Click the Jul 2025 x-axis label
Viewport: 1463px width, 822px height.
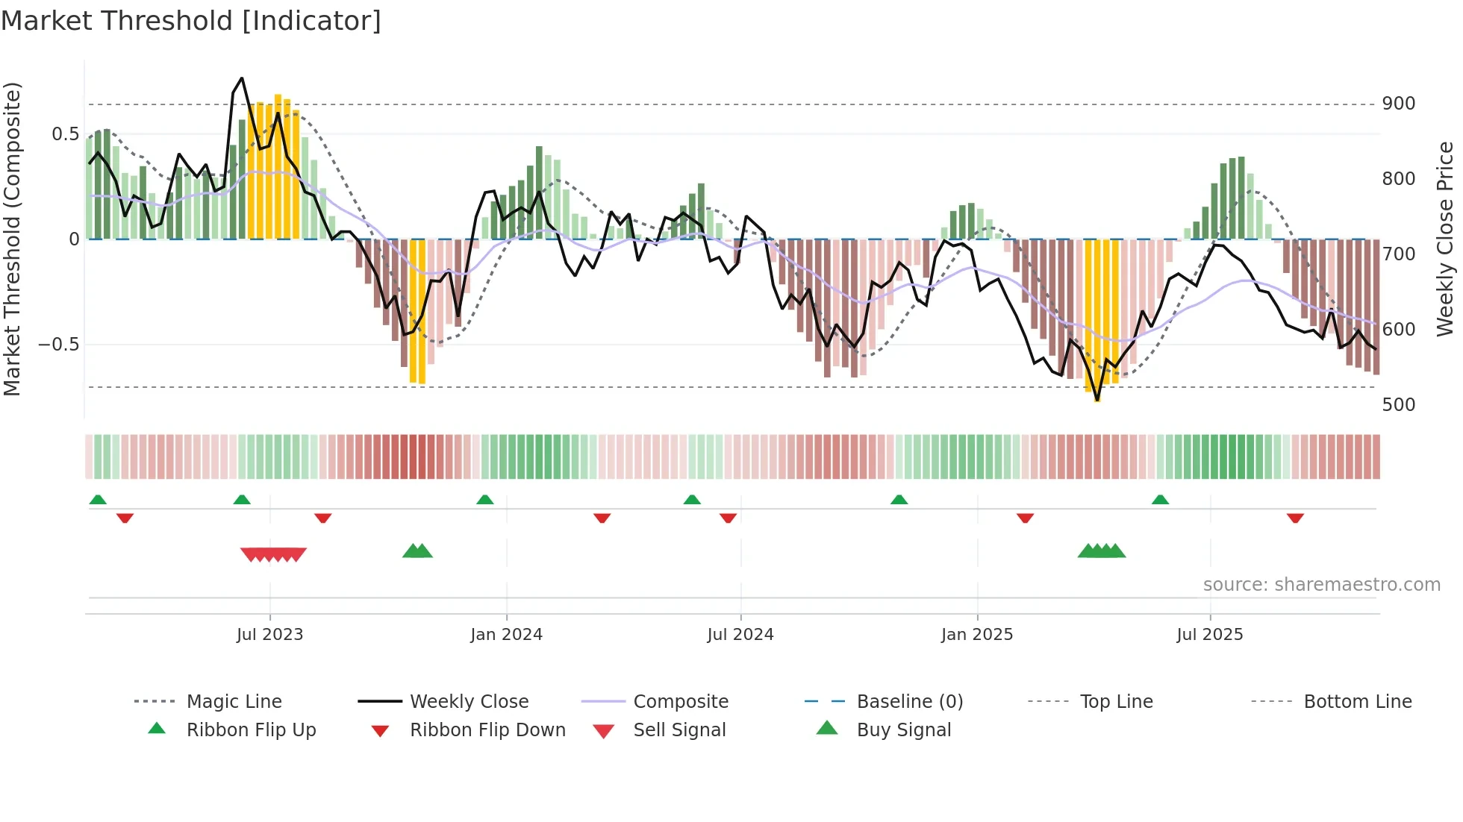(x=1210, y=635)
